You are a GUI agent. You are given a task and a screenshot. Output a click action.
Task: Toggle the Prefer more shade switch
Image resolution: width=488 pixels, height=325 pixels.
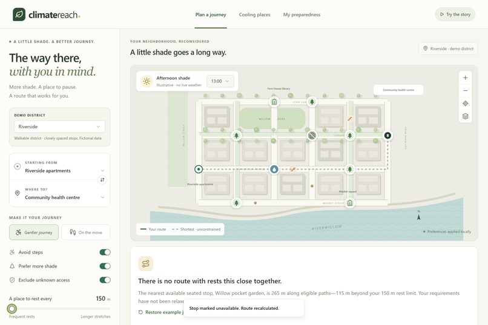[105, 266]
